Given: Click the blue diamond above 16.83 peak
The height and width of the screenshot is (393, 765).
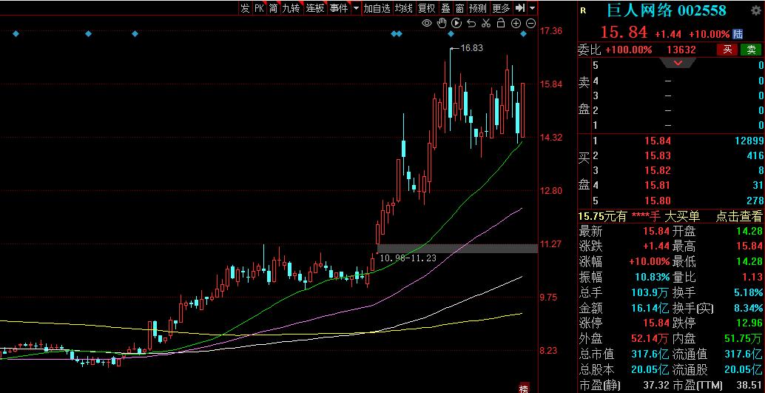Looking at the screenshot, I should [x=451, y=34].
